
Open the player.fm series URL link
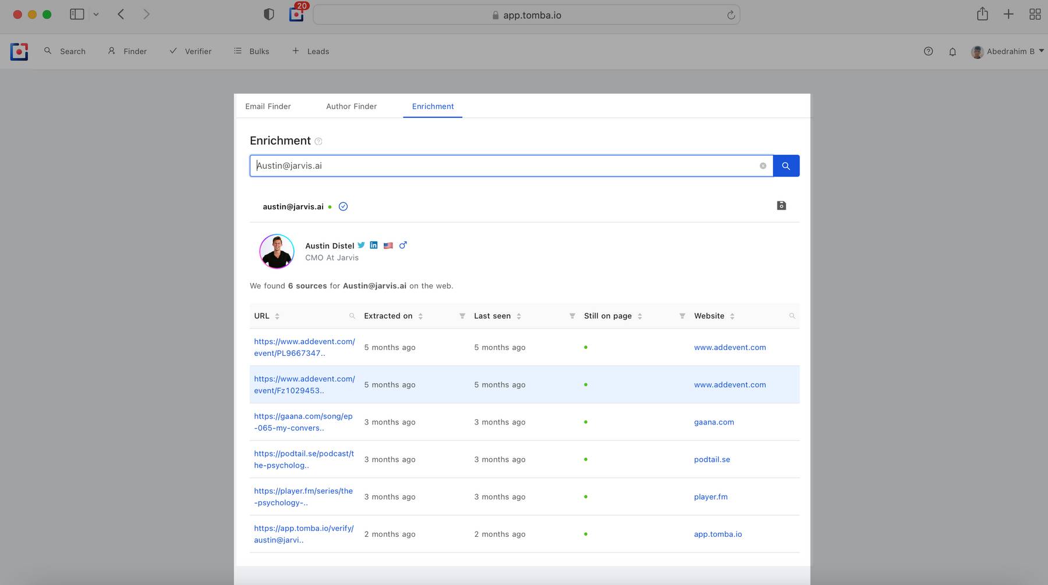tap(303, 497)
